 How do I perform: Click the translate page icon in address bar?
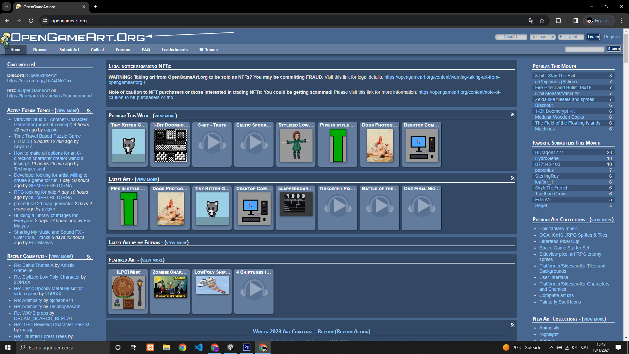click(531, 21)
